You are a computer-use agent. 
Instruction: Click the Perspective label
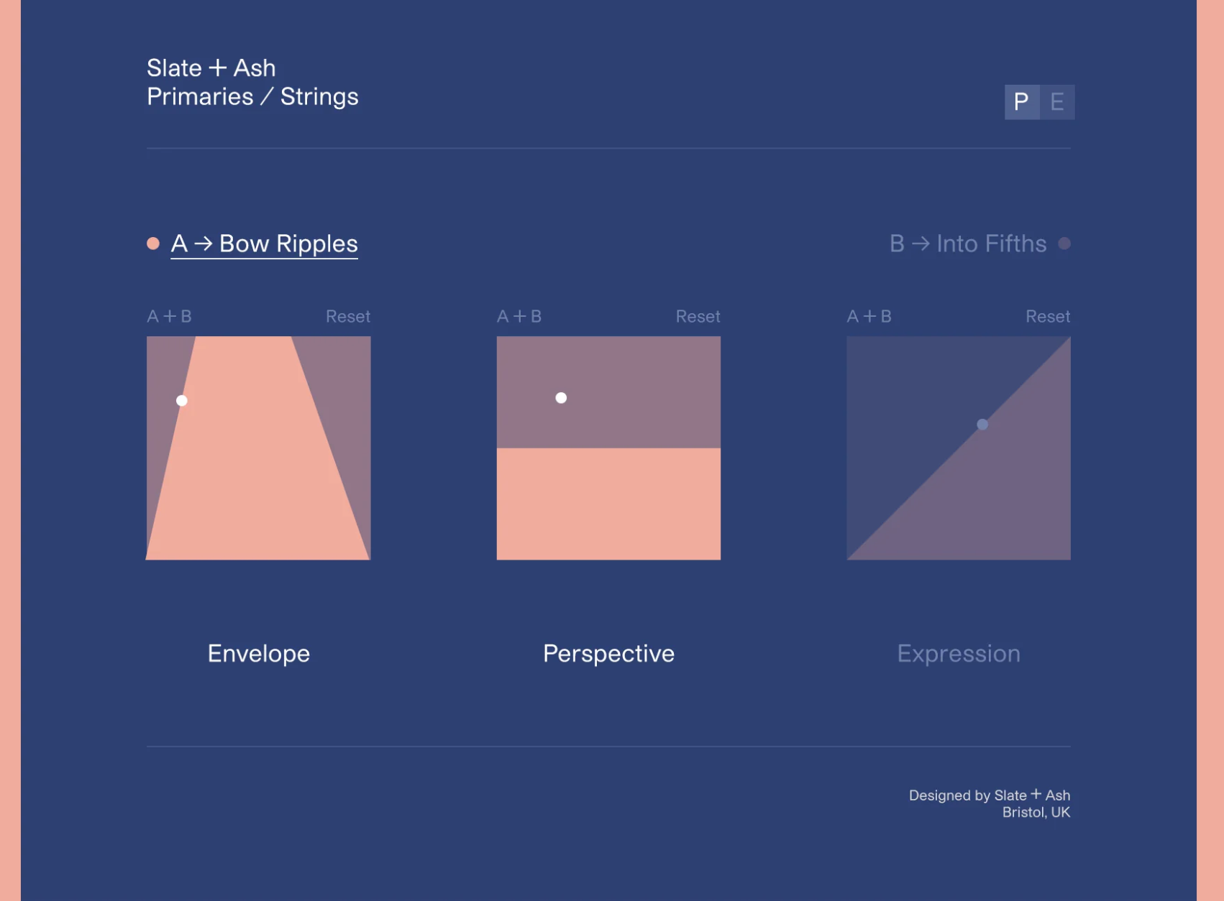[x=608, y=654]
